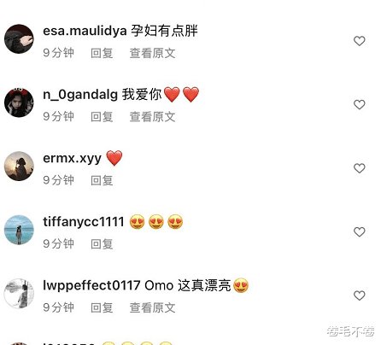Image resolution: width=381 pixels, height=345 pixels.
Task: Tap the heart beside ermx.xyy's comment
Action: 359,168
